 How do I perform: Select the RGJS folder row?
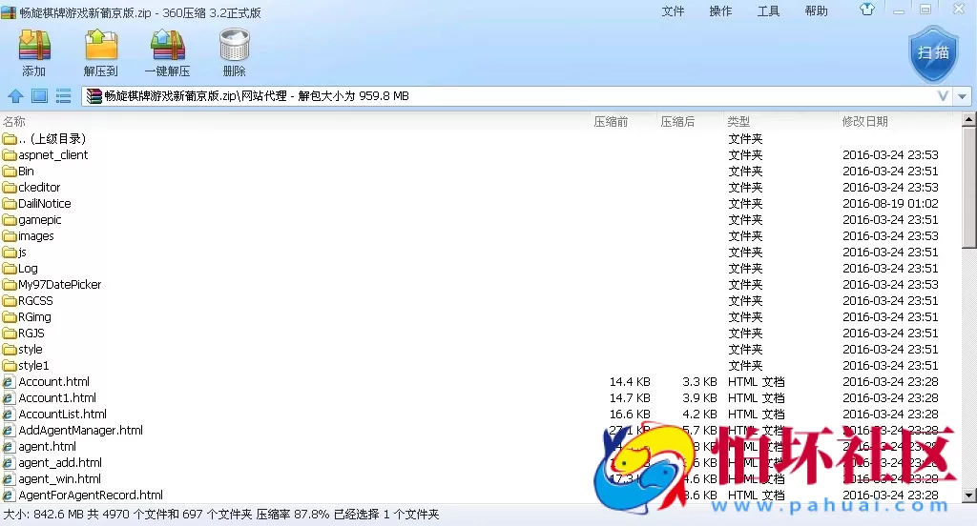click(x=481, y=333)
